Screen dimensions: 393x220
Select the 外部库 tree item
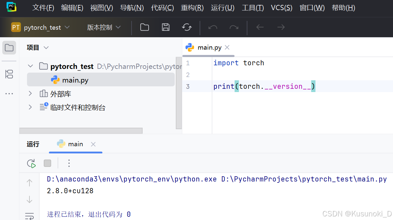[61, 94]
